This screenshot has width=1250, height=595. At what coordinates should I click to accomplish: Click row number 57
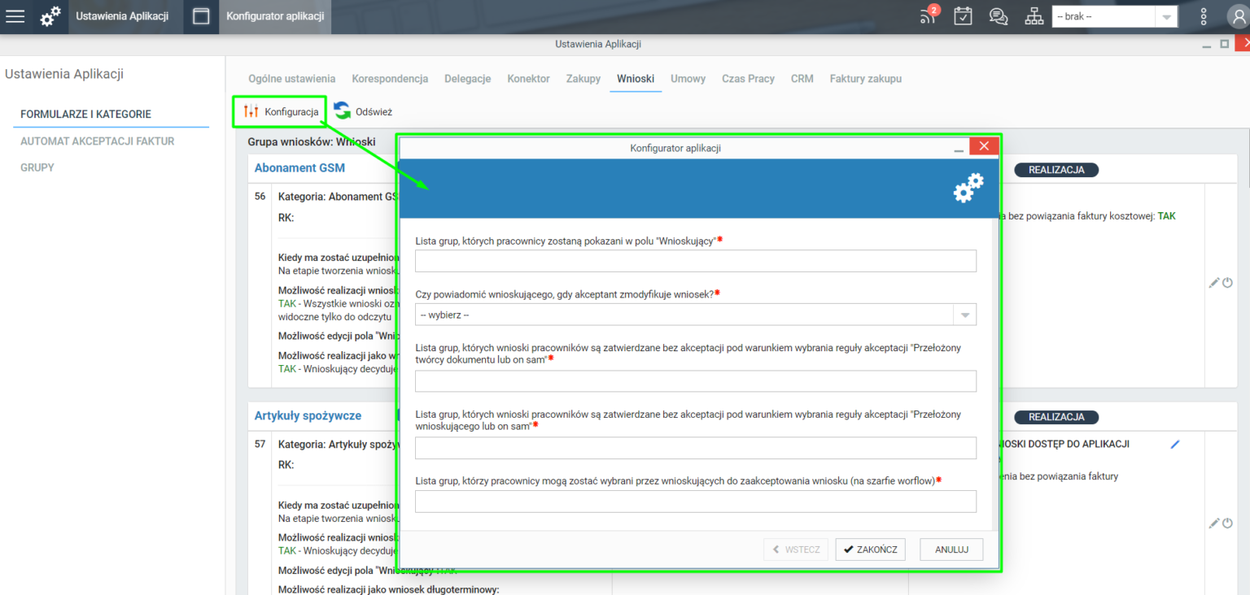click(260, 445)
